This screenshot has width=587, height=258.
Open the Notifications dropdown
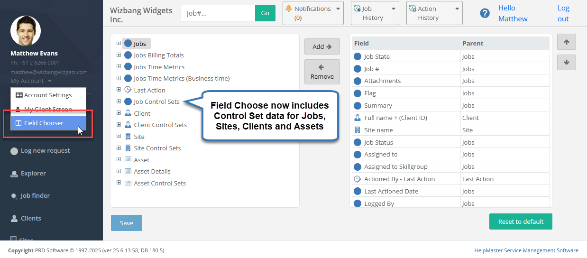[313, 13]
